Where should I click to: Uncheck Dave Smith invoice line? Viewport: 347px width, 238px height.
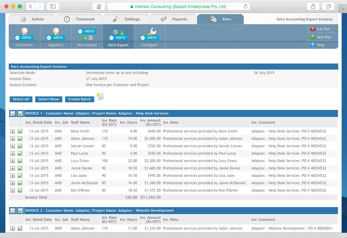coord(20,131)
